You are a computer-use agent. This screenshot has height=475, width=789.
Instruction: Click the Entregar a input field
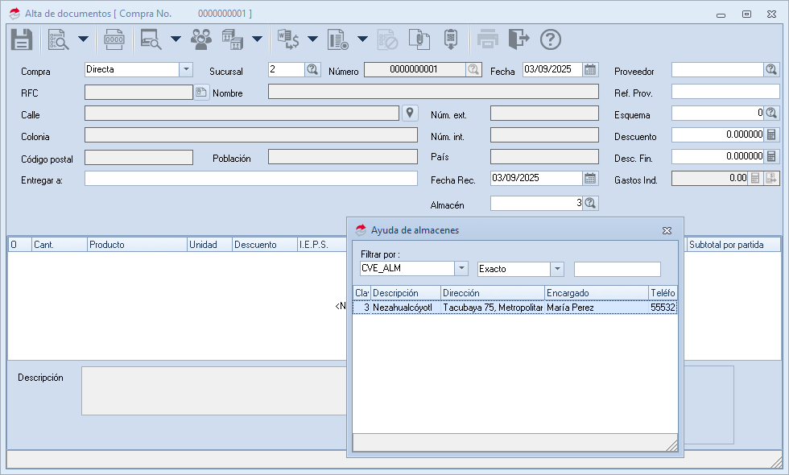(x=250, y=179)
